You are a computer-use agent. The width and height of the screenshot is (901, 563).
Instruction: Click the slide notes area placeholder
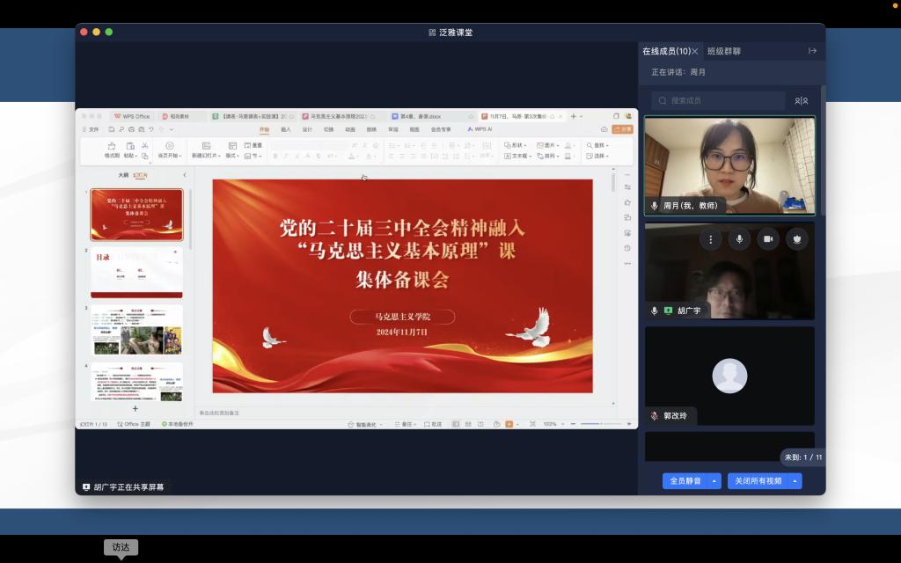pos(219,413)
